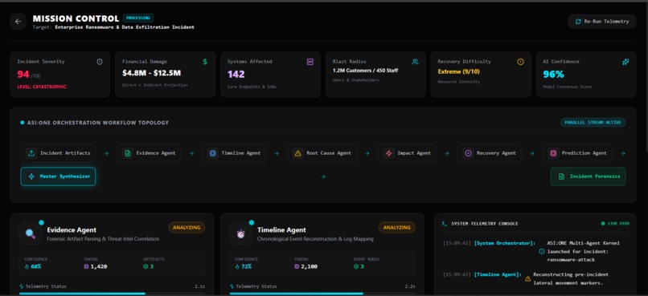648x296 pixels.
Task: Click the stopwatch icon of Timeline Agent card
Action: [x=240, y=233]
